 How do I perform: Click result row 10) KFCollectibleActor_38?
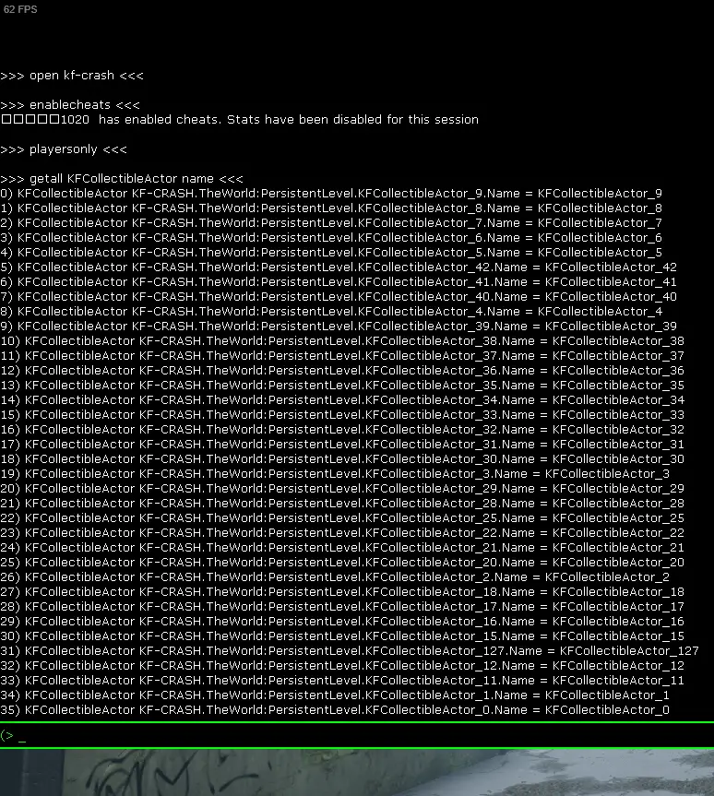tap(342, 340)
